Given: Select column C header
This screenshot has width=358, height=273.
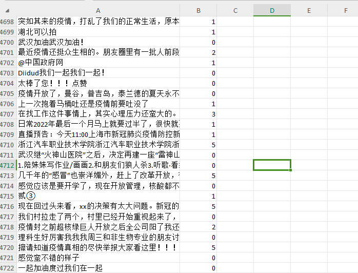Looking at the screenshot, I should [235, 10].
